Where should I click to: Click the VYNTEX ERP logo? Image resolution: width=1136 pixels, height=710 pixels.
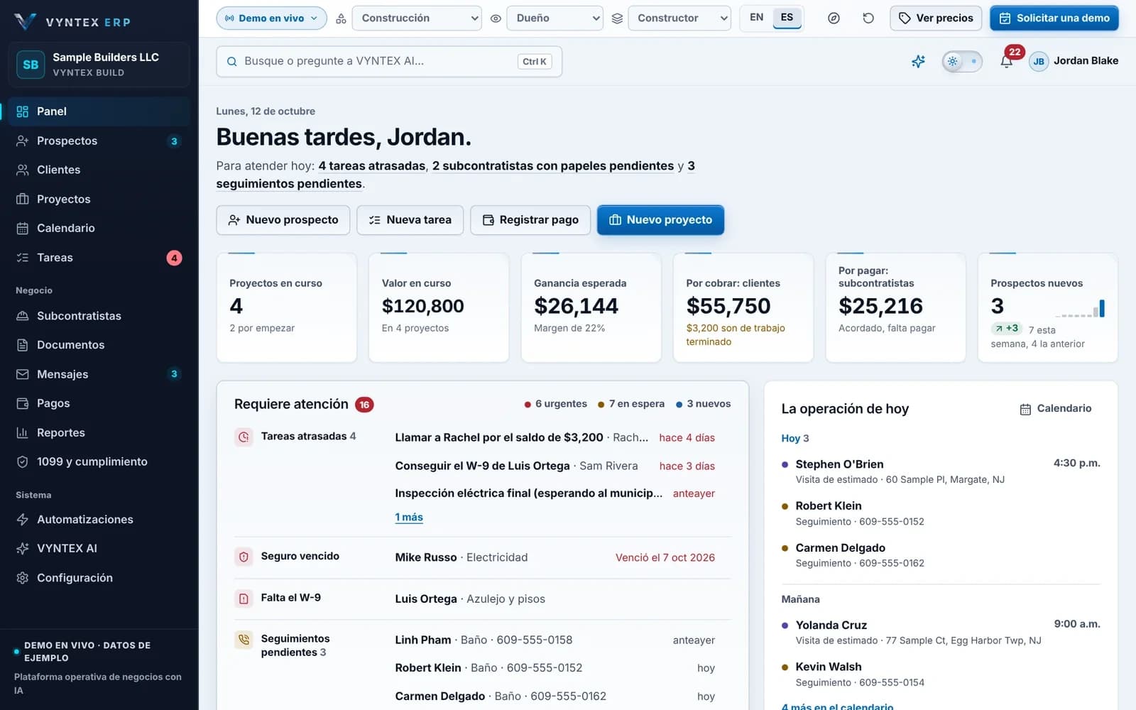pyautogui.click(x=72, y=22)
